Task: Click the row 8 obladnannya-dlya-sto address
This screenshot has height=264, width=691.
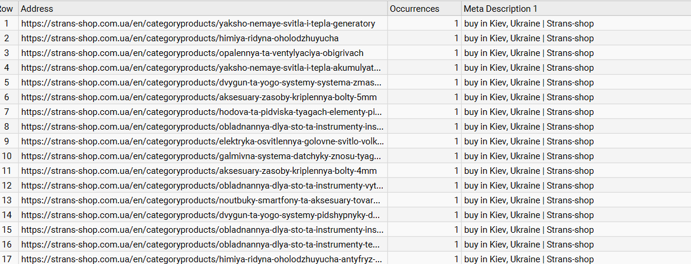Action: pyautogui.click(x=203, y=127)
